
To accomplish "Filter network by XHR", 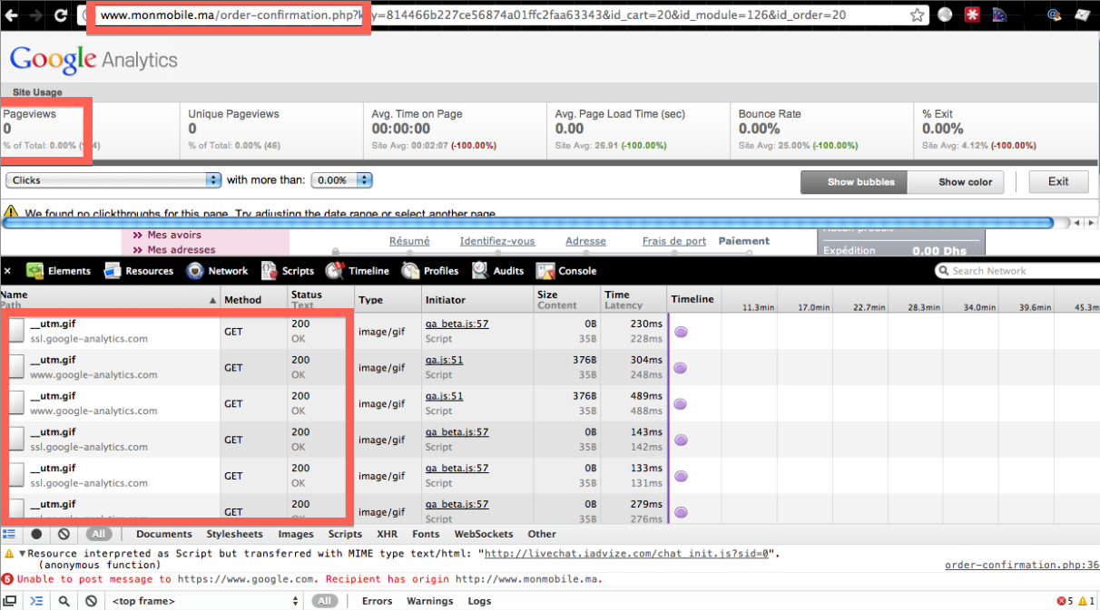I will pyautogui.click(x=388, y=534).
